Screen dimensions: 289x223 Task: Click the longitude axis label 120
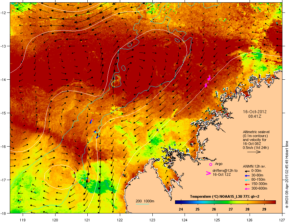pyautogui.click(x=55, y=220)
